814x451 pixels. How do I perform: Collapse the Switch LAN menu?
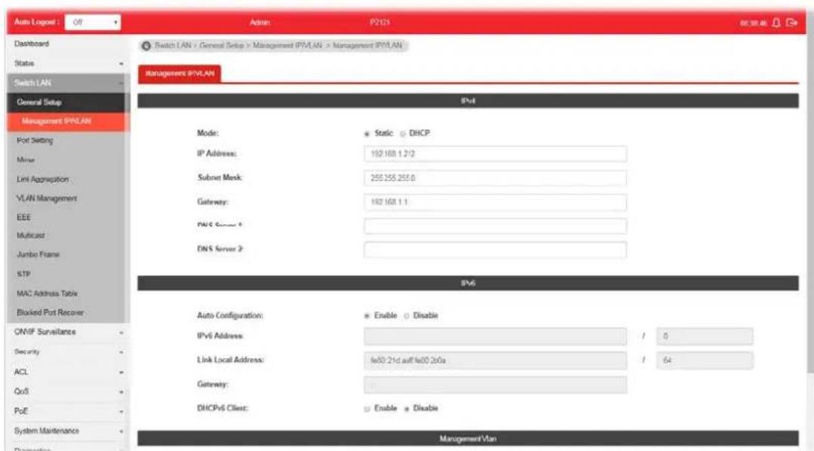(x=67, y=83)
